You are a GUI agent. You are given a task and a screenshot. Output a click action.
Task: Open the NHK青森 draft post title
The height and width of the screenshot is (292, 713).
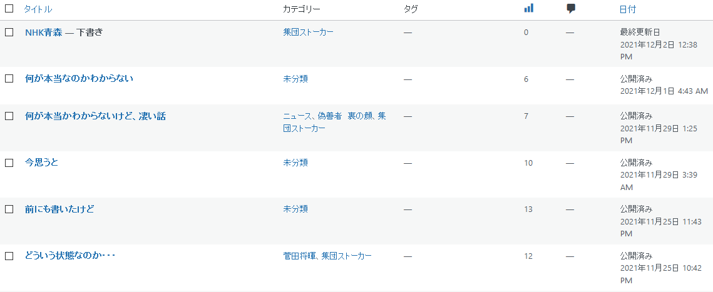pos(44,32)
